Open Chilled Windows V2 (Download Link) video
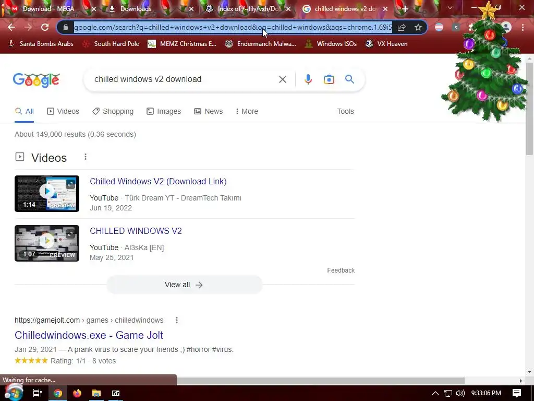Image resolution: width=534 pixels, height=401 pixels. [x=158, y=181]
